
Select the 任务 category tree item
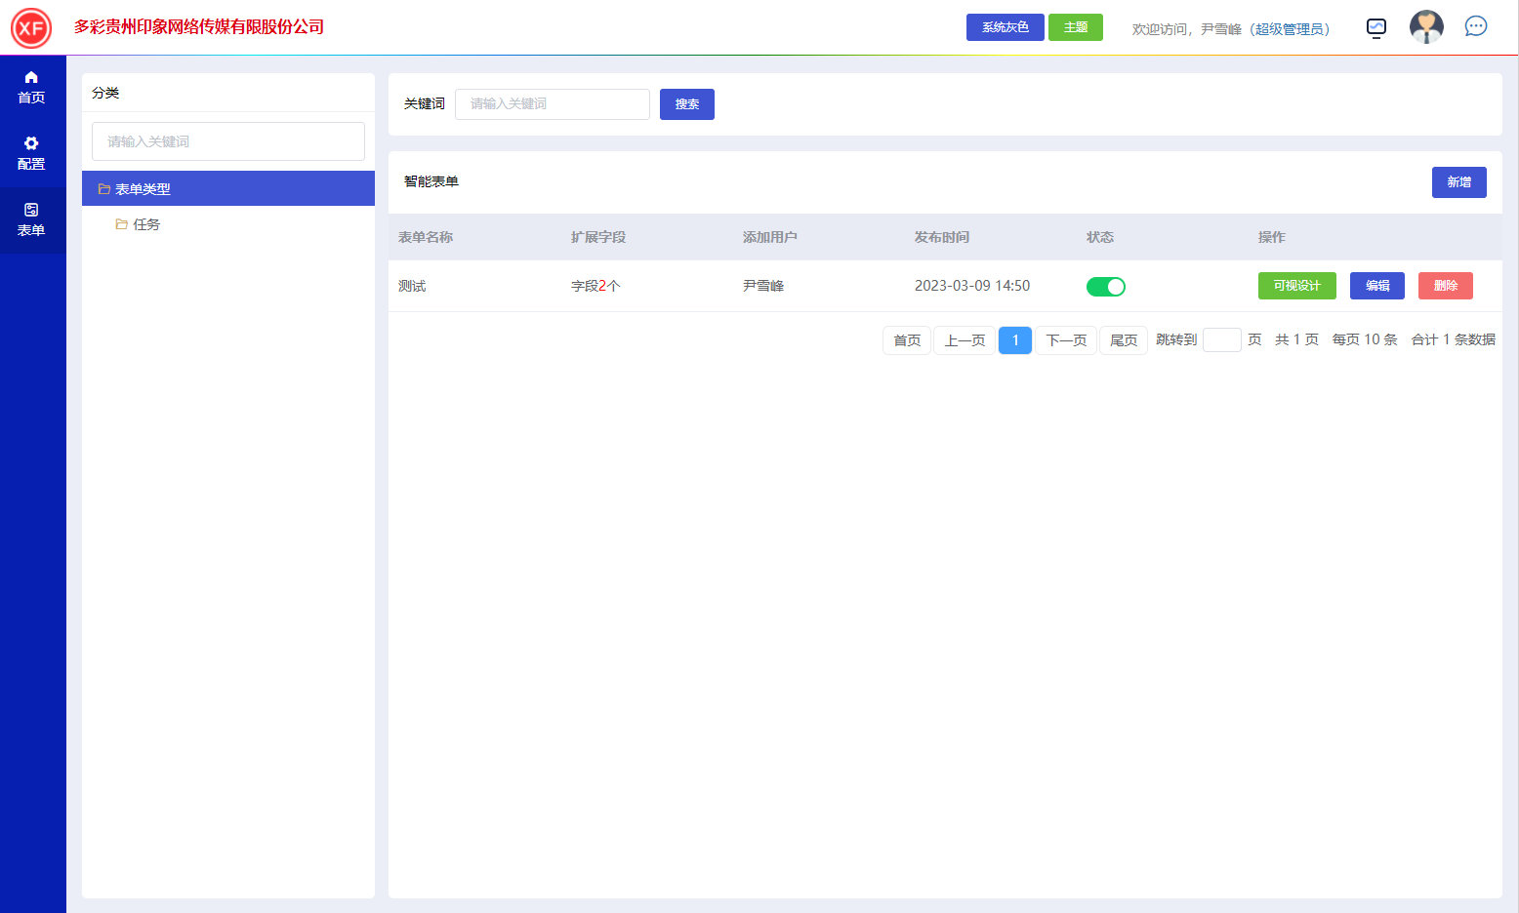146,224
